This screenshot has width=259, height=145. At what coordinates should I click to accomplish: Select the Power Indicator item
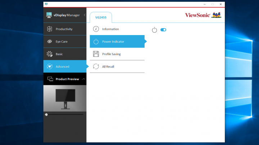[x=117, y=42]
